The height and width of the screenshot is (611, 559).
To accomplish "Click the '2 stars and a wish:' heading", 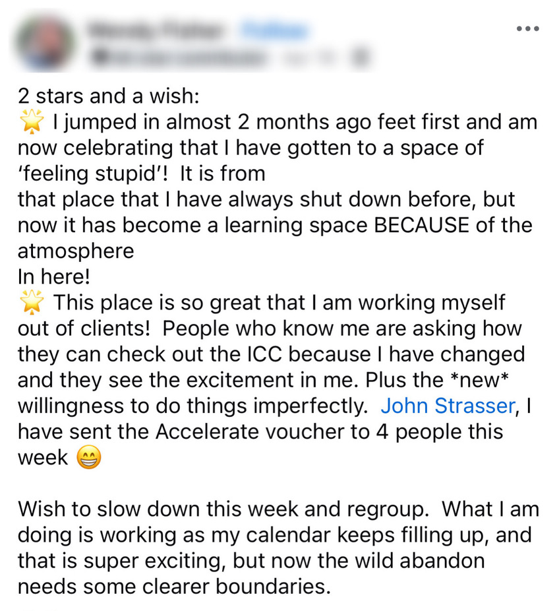I will coord(108,96).
